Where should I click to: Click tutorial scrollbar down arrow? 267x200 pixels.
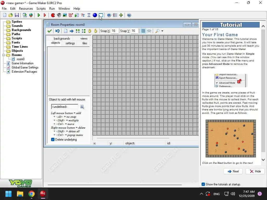(x=263, y=160)
